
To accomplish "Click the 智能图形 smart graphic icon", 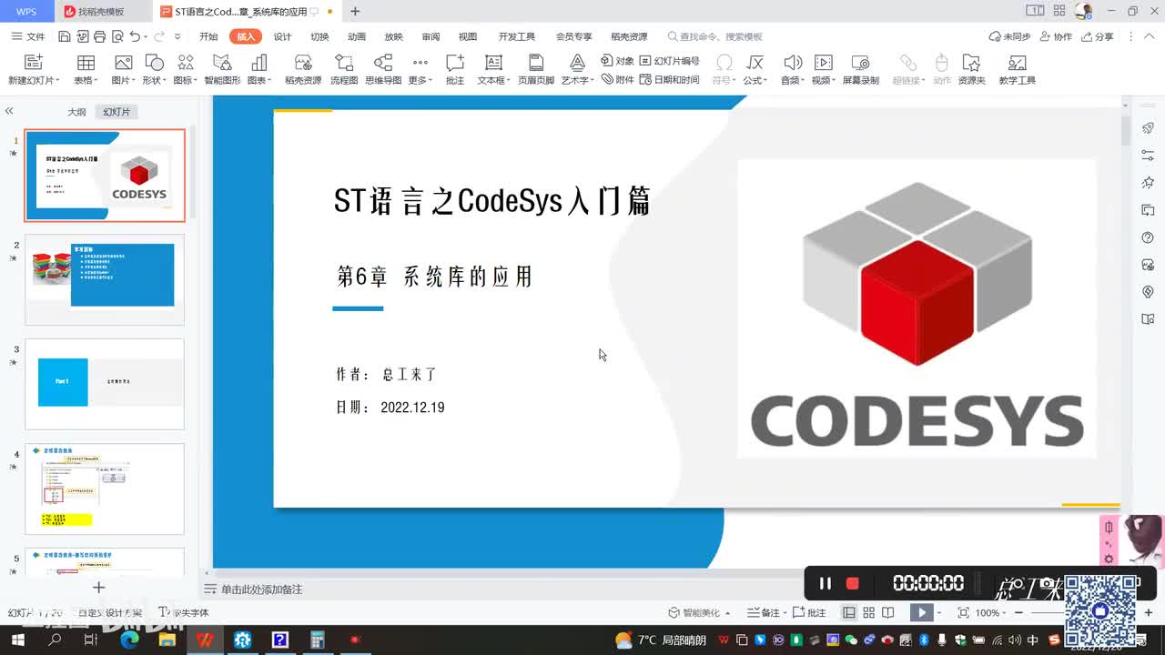I will pyautogui.click(x=221, y=63).
